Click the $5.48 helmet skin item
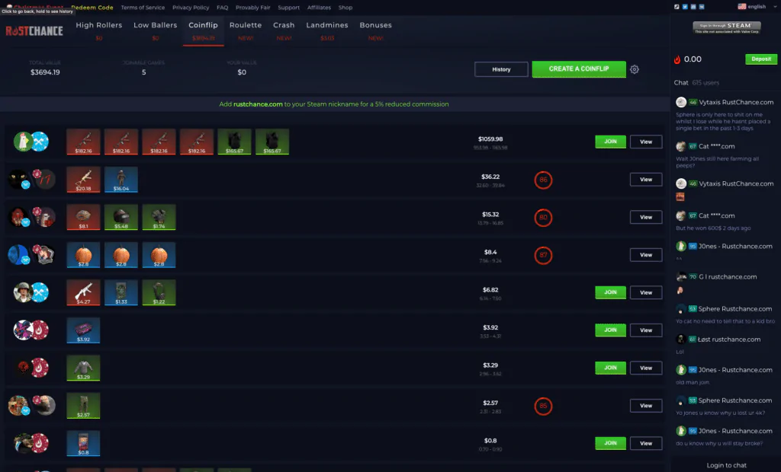This screenshot has width=781, height=472. [x=121, y=218]
